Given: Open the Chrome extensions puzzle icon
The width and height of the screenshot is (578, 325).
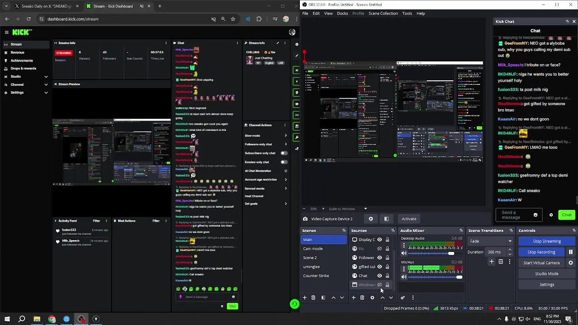Looking at the screenshot, I should pyautogui.click(x=259, y=19).
